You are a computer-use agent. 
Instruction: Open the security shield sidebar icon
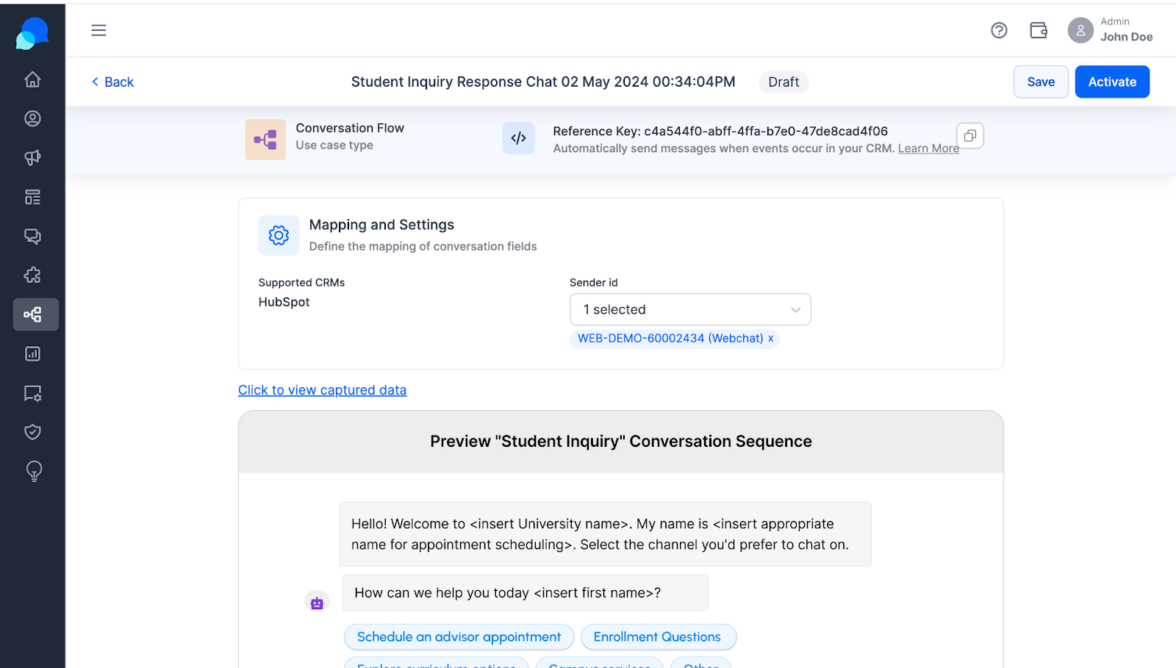[x=32, y=432]
